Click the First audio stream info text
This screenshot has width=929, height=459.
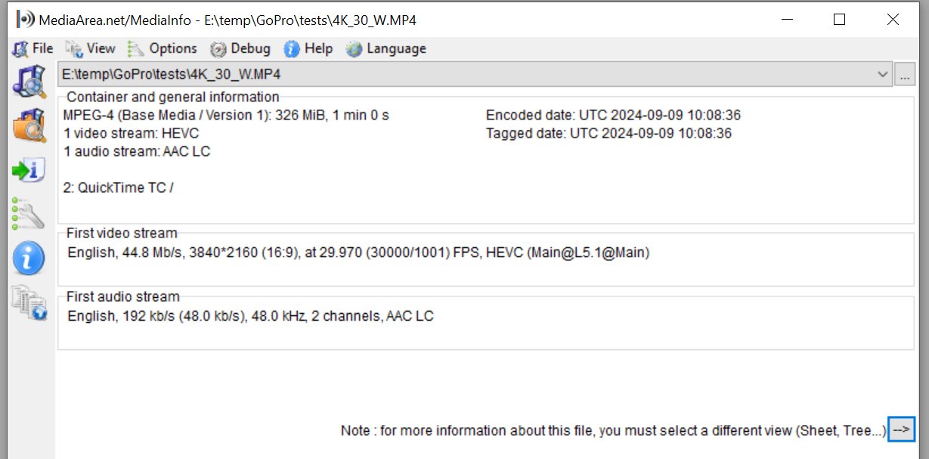click(x=250, y=316)
